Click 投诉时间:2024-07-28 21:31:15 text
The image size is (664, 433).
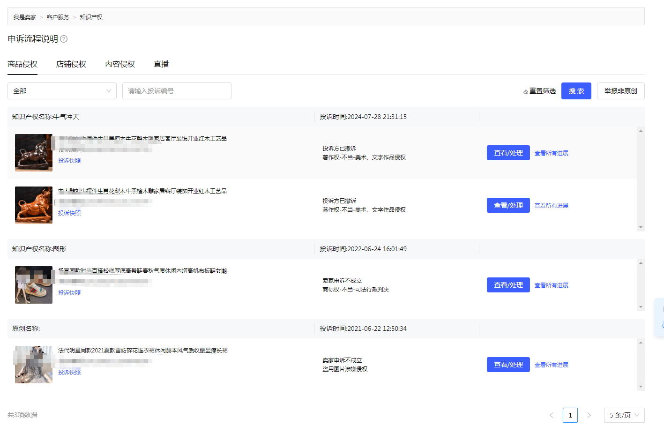click(x=363, y=117)
